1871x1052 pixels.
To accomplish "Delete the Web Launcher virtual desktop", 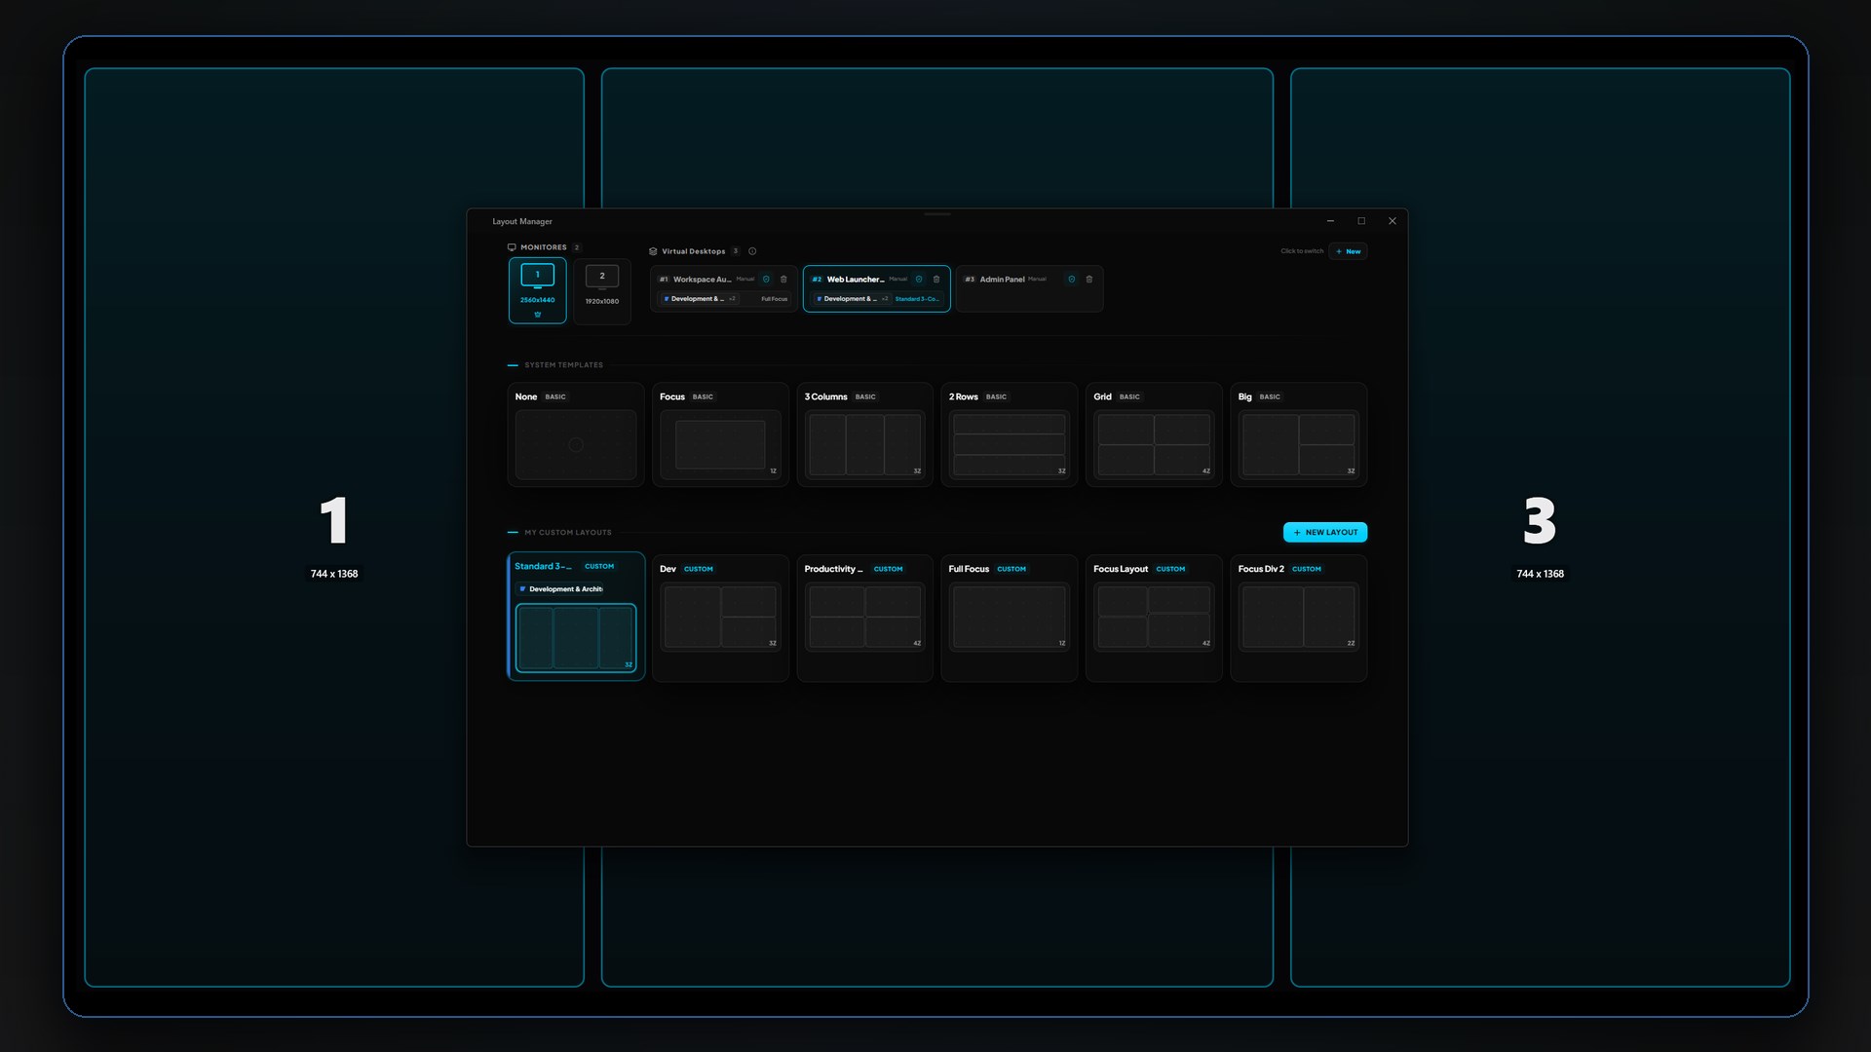I will click(x=936, y=280).
